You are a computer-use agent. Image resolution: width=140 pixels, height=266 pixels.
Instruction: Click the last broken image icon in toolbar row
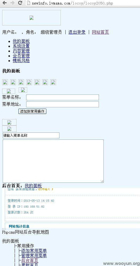click(x=53, y=82)
